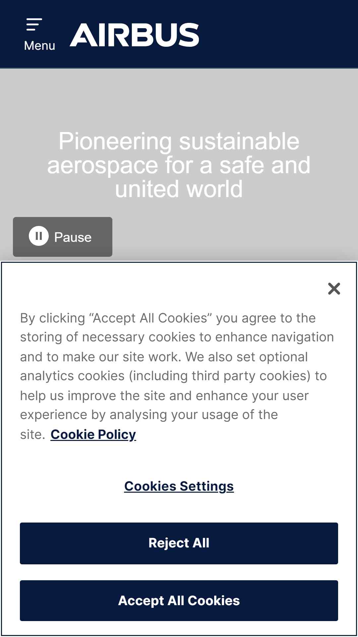This screenshot has height=637, width=358.
Task: Click the "Pioneering sustainable aerospace" headline
Action: pyautogui.click(x=179, y=165)
